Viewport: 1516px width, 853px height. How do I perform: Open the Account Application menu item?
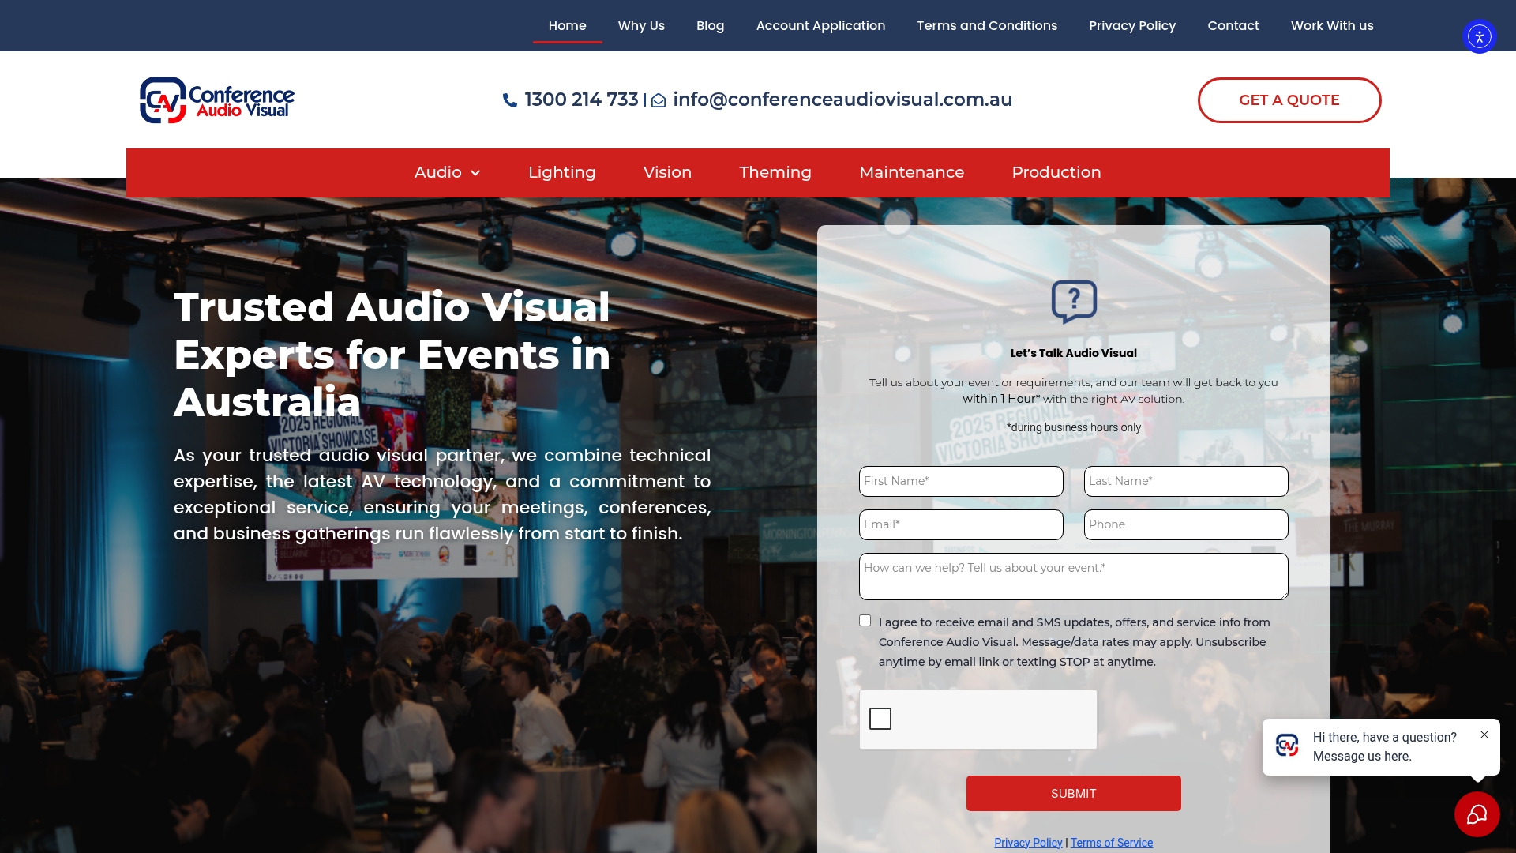(820, 25)
